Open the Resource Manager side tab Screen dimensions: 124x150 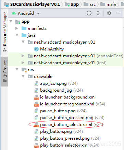[5, 32]
